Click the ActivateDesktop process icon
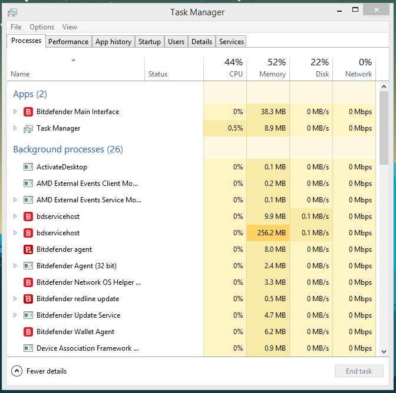This screenshot has height=393, width=396. pyautogui.click(x=28, y=167)
